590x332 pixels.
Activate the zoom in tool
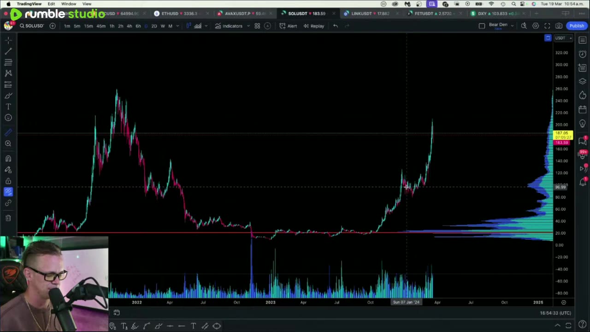click(8, 143)
